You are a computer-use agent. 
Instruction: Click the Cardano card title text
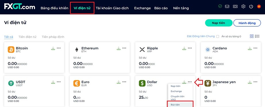coord(220,48)
